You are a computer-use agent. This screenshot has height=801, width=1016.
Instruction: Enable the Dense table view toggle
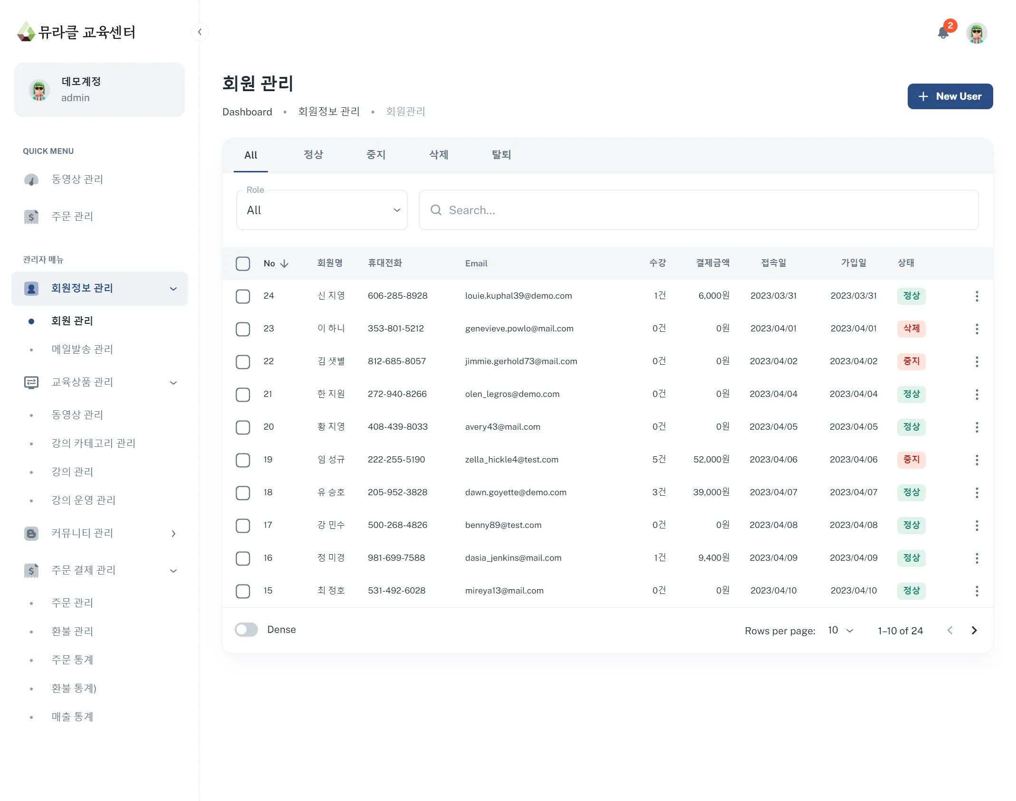(246, 629)
